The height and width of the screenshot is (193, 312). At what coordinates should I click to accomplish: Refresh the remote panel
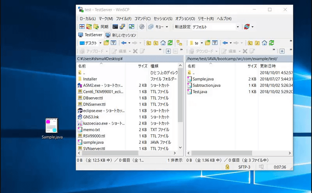coord(271,43)
